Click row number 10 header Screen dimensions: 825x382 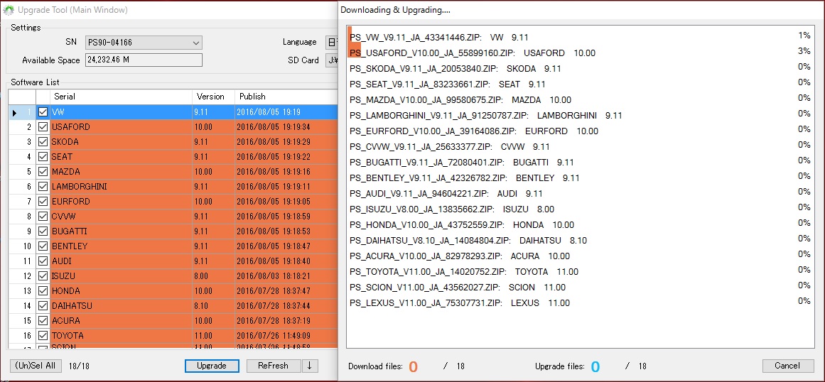(x=23, y=246)
